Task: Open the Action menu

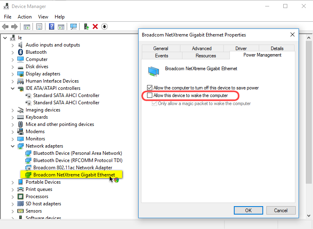Action: tap(25, 17)
